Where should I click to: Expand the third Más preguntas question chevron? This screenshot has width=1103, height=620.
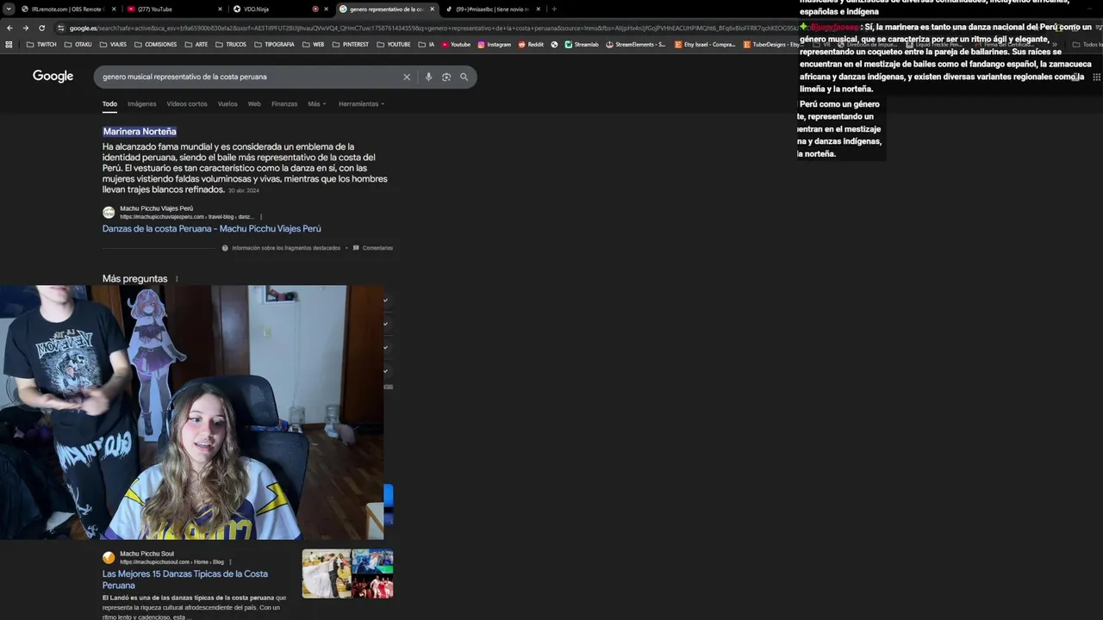click(385, 347)
